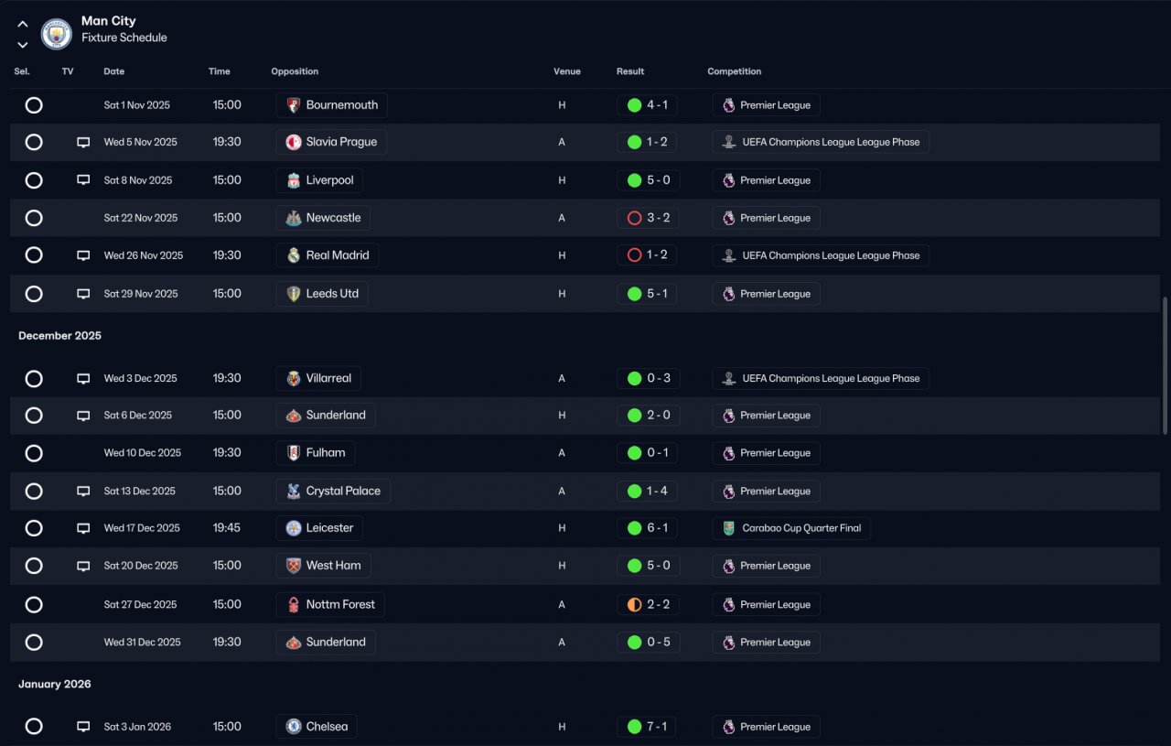Select the West Ham fixture radio circle
This screenshot has width=1171, height=746.
coord(34,566)
